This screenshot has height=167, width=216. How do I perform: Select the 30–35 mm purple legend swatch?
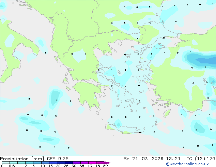point(77,163)
